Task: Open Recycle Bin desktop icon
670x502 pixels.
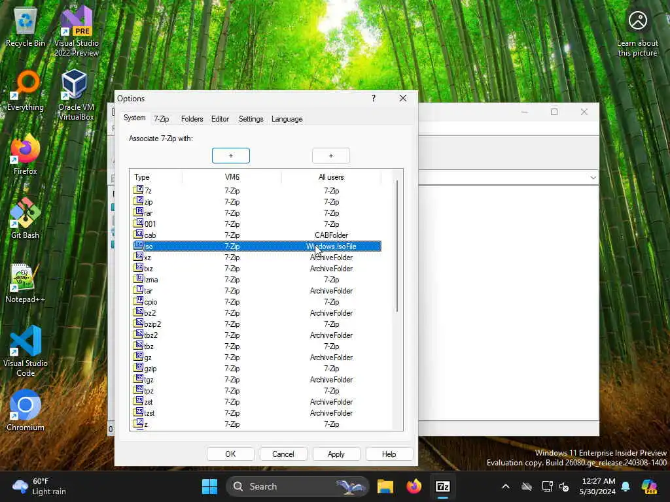Action: pyautogui.click(x=26, y=26)
